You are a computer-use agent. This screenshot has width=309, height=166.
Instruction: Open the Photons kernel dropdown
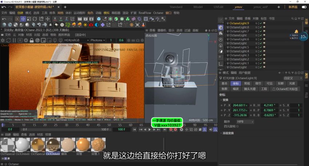point(97,40)
